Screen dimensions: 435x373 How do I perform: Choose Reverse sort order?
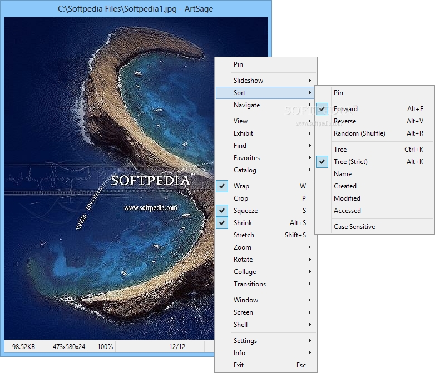tap(374, 121)
